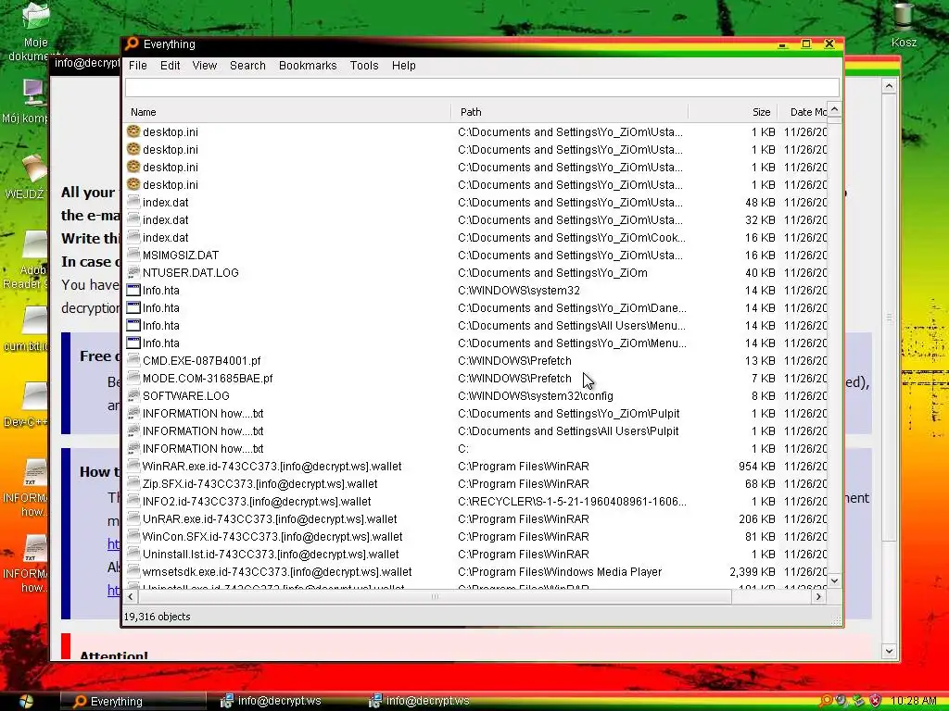Open Kosz recycle bin desktop icon
The width and height of the screenshot is (949, 711).
[904, 25]
